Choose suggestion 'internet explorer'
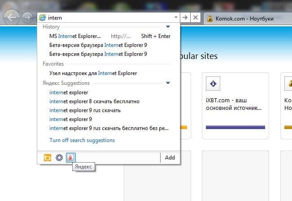The height and width of the screenshot is (201, 292). tap(69, 92)
